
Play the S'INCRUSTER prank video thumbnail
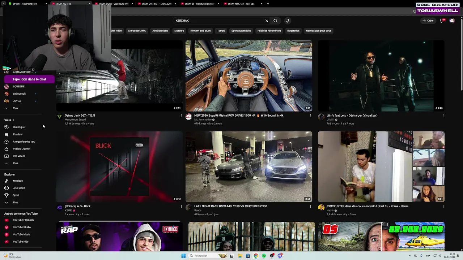click(381, 167)
